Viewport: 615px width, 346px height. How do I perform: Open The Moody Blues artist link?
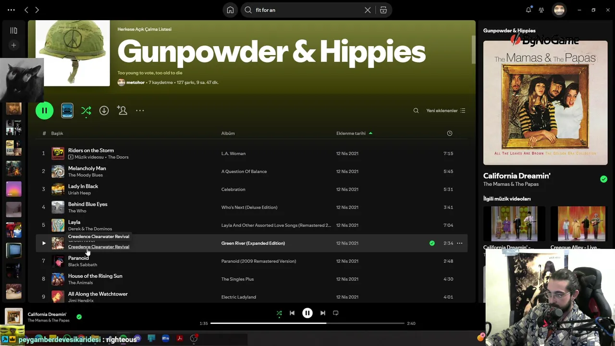[86, 175]
